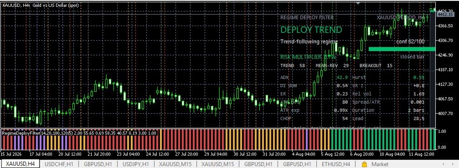This screenshot has width=459, height=168.
Task: Click the current price label 4412.15
Action: tap(444, 14)
